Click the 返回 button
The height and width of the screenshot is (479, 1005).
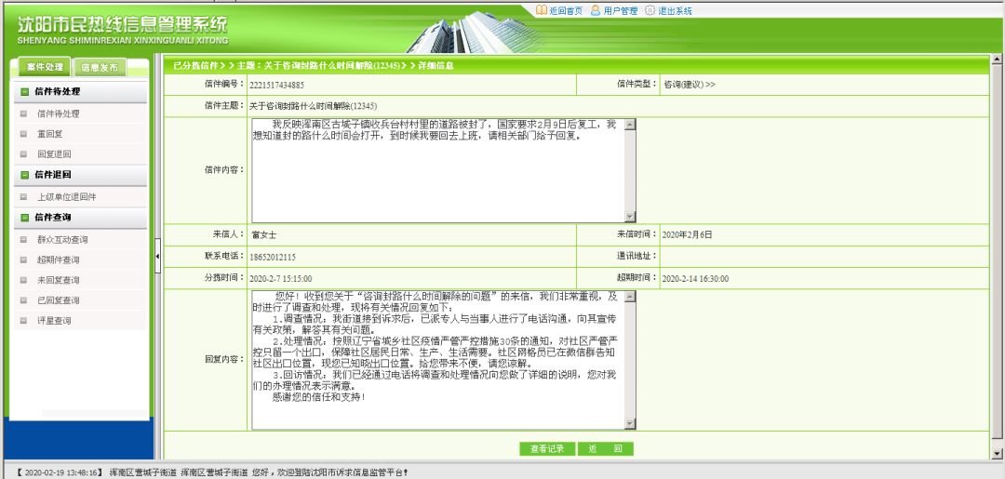(x=605, y=449)
